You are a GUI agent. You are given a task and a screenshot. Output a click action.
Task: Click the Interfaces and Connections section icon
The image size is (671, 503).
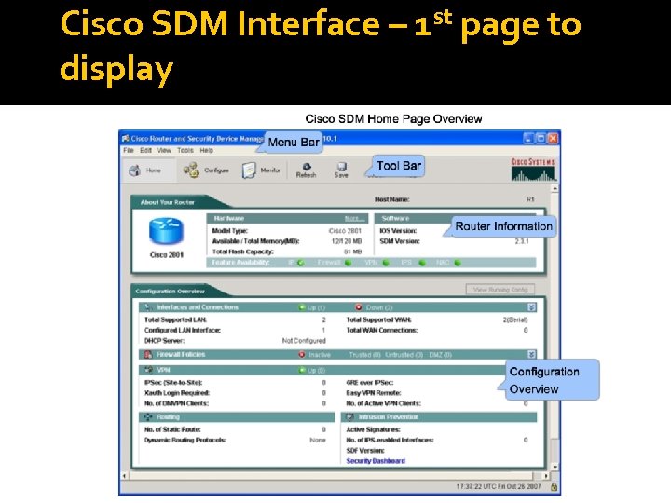[147, 307]
